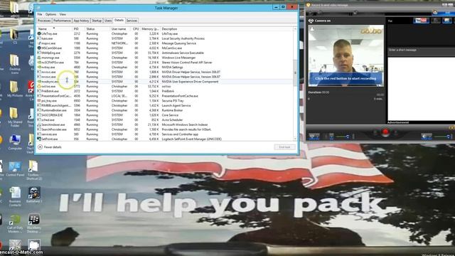Open the Control Panel desktop icon
This screenshot has height=256, width=455.
point(15,169)
